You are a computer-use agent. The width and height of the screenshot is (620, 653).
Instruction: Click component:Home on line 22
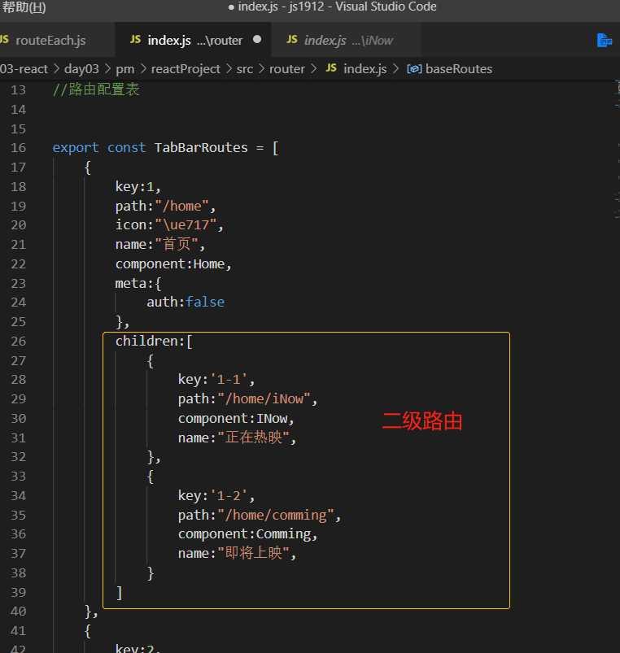click(170, 264)
